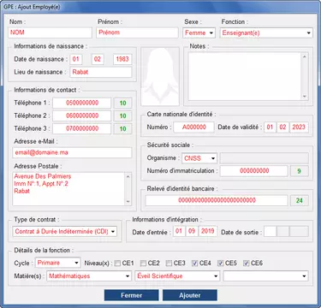
Task: Check the CE3 level checkbox
Action: click(169, 263)
